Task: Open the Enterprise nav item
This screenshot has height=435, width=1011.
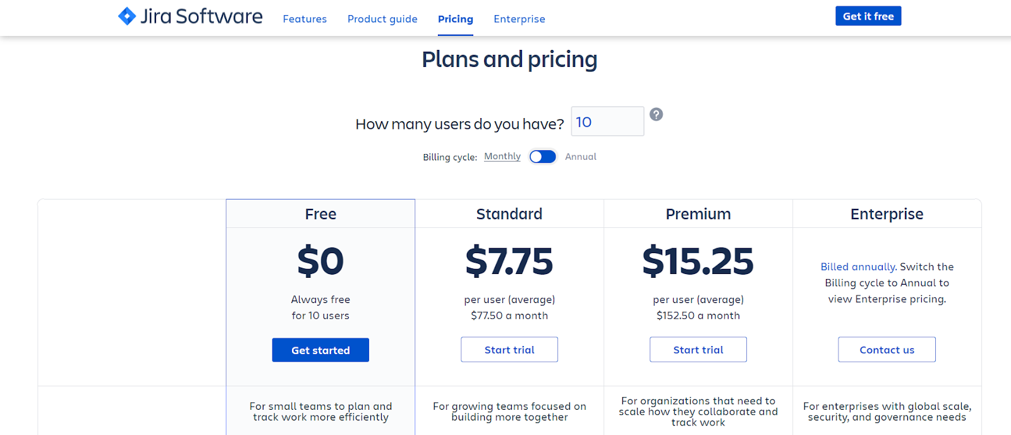Action: point(519,19)
